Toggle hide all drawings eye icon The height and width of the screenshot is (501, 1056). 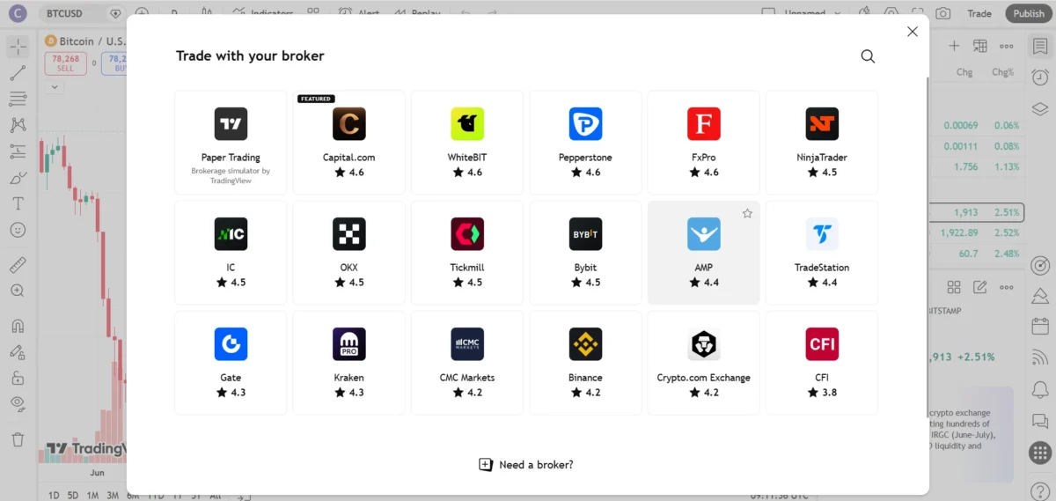click(18, 404)
